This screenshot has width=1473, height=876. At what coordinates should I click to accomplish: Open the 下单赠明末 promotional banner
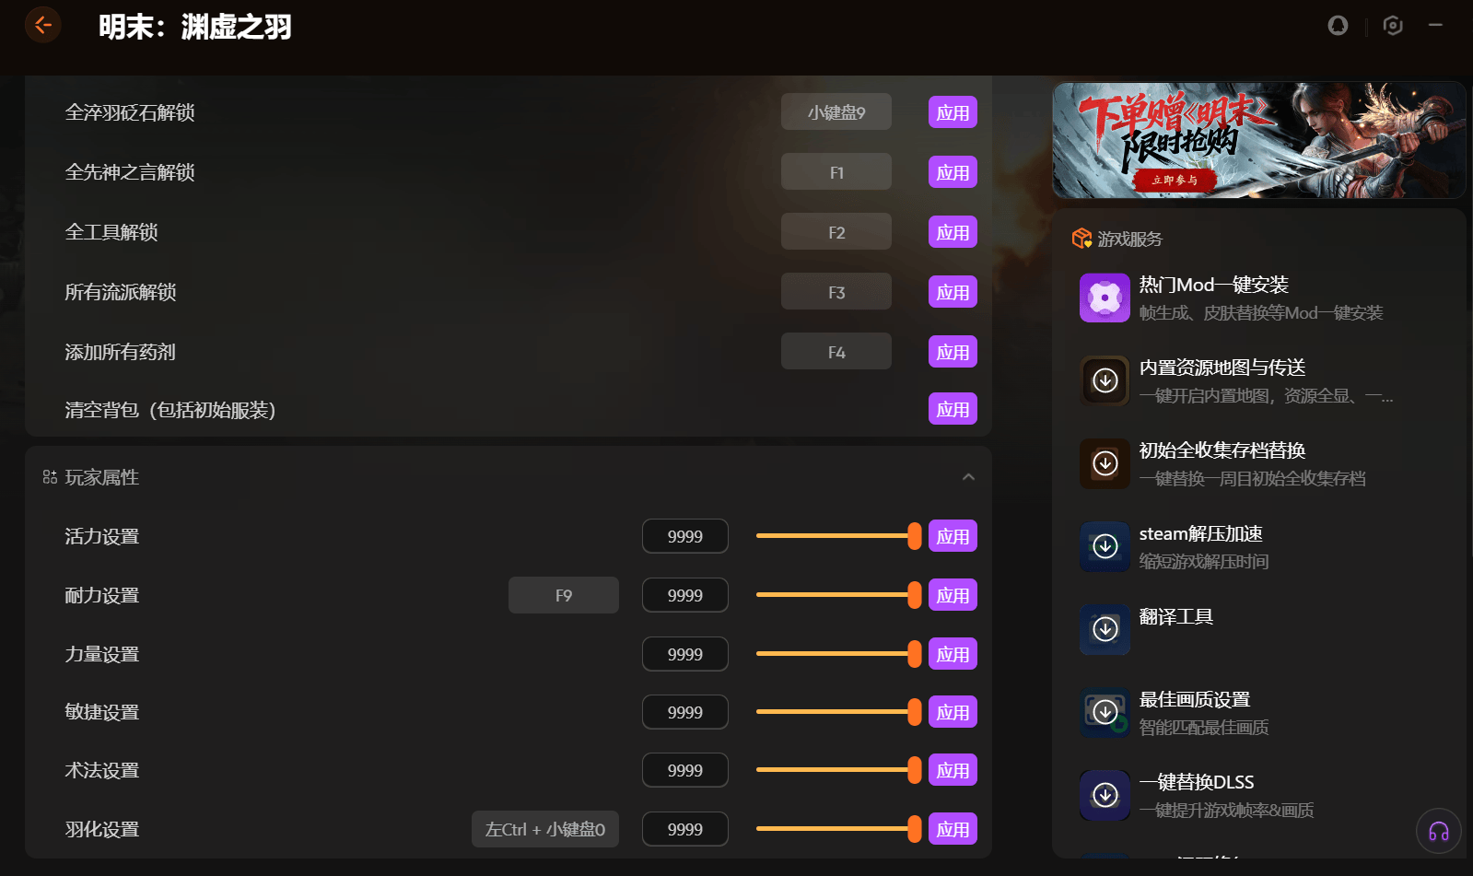pos(1258,140)
